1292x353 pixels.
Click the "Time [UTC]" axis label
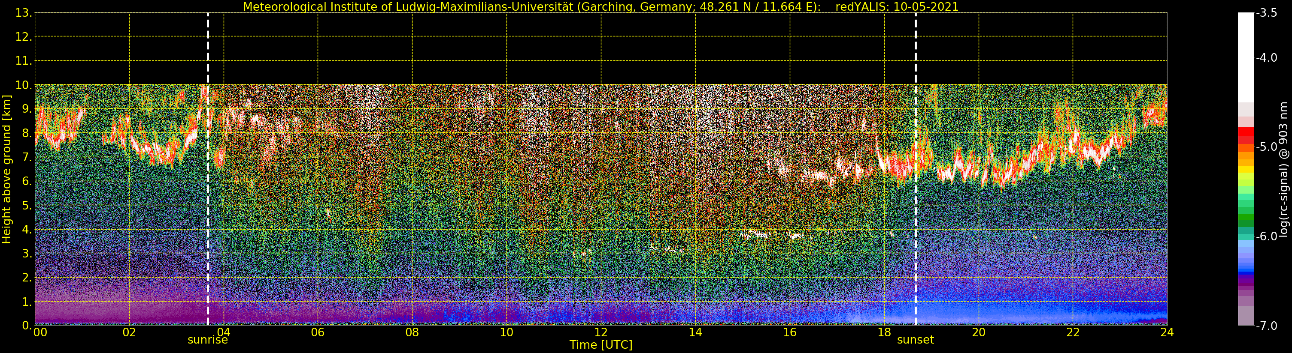[x=601, y=345]
